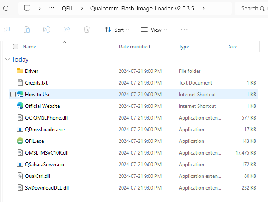Click the This PC monitor icon
Viewport: 268px width, 202px height.
[27, 8]
